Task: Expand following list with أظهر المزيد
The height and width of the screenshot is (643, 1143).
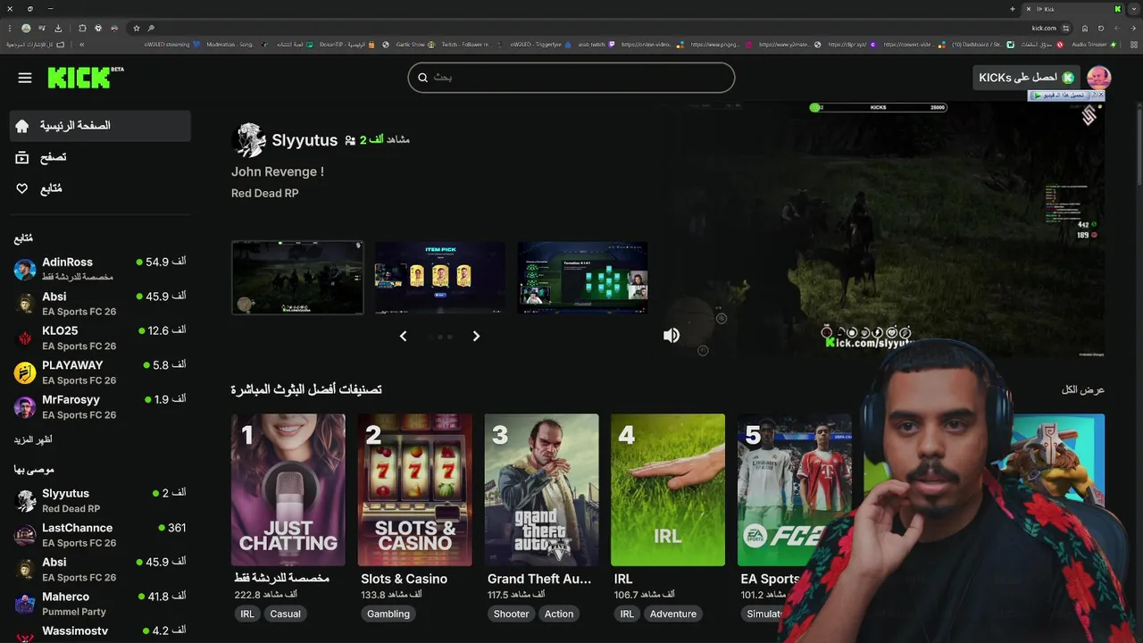Action: tap(33, 439)
